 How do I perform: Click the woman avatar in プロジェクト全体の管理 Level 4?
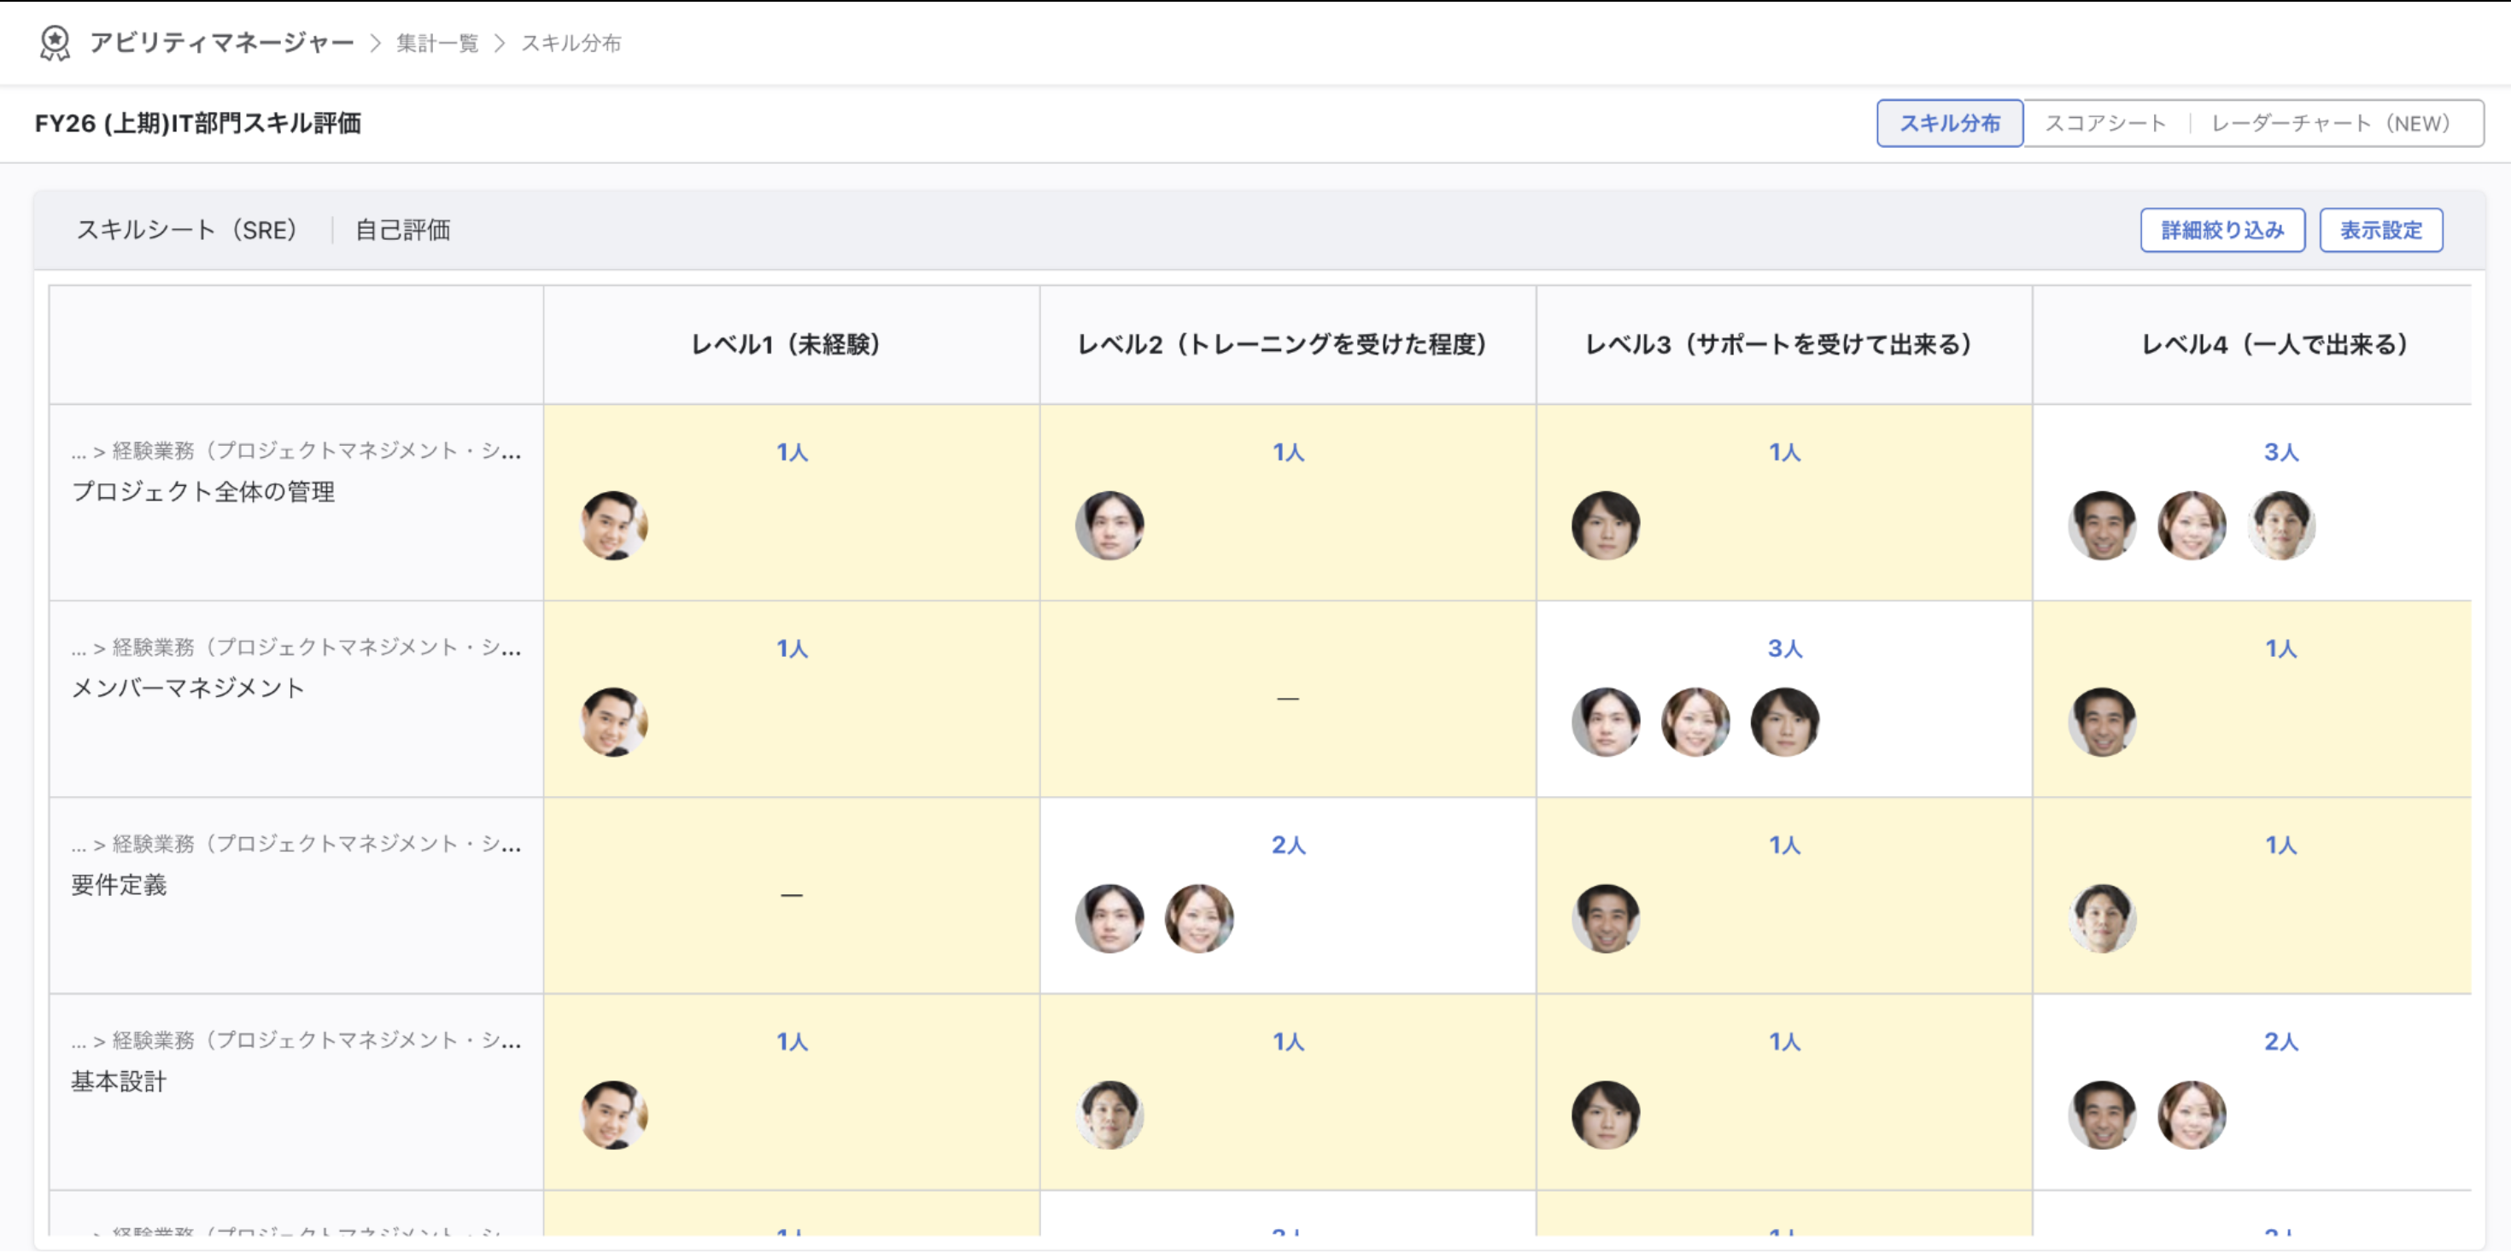pos(2192,525)
